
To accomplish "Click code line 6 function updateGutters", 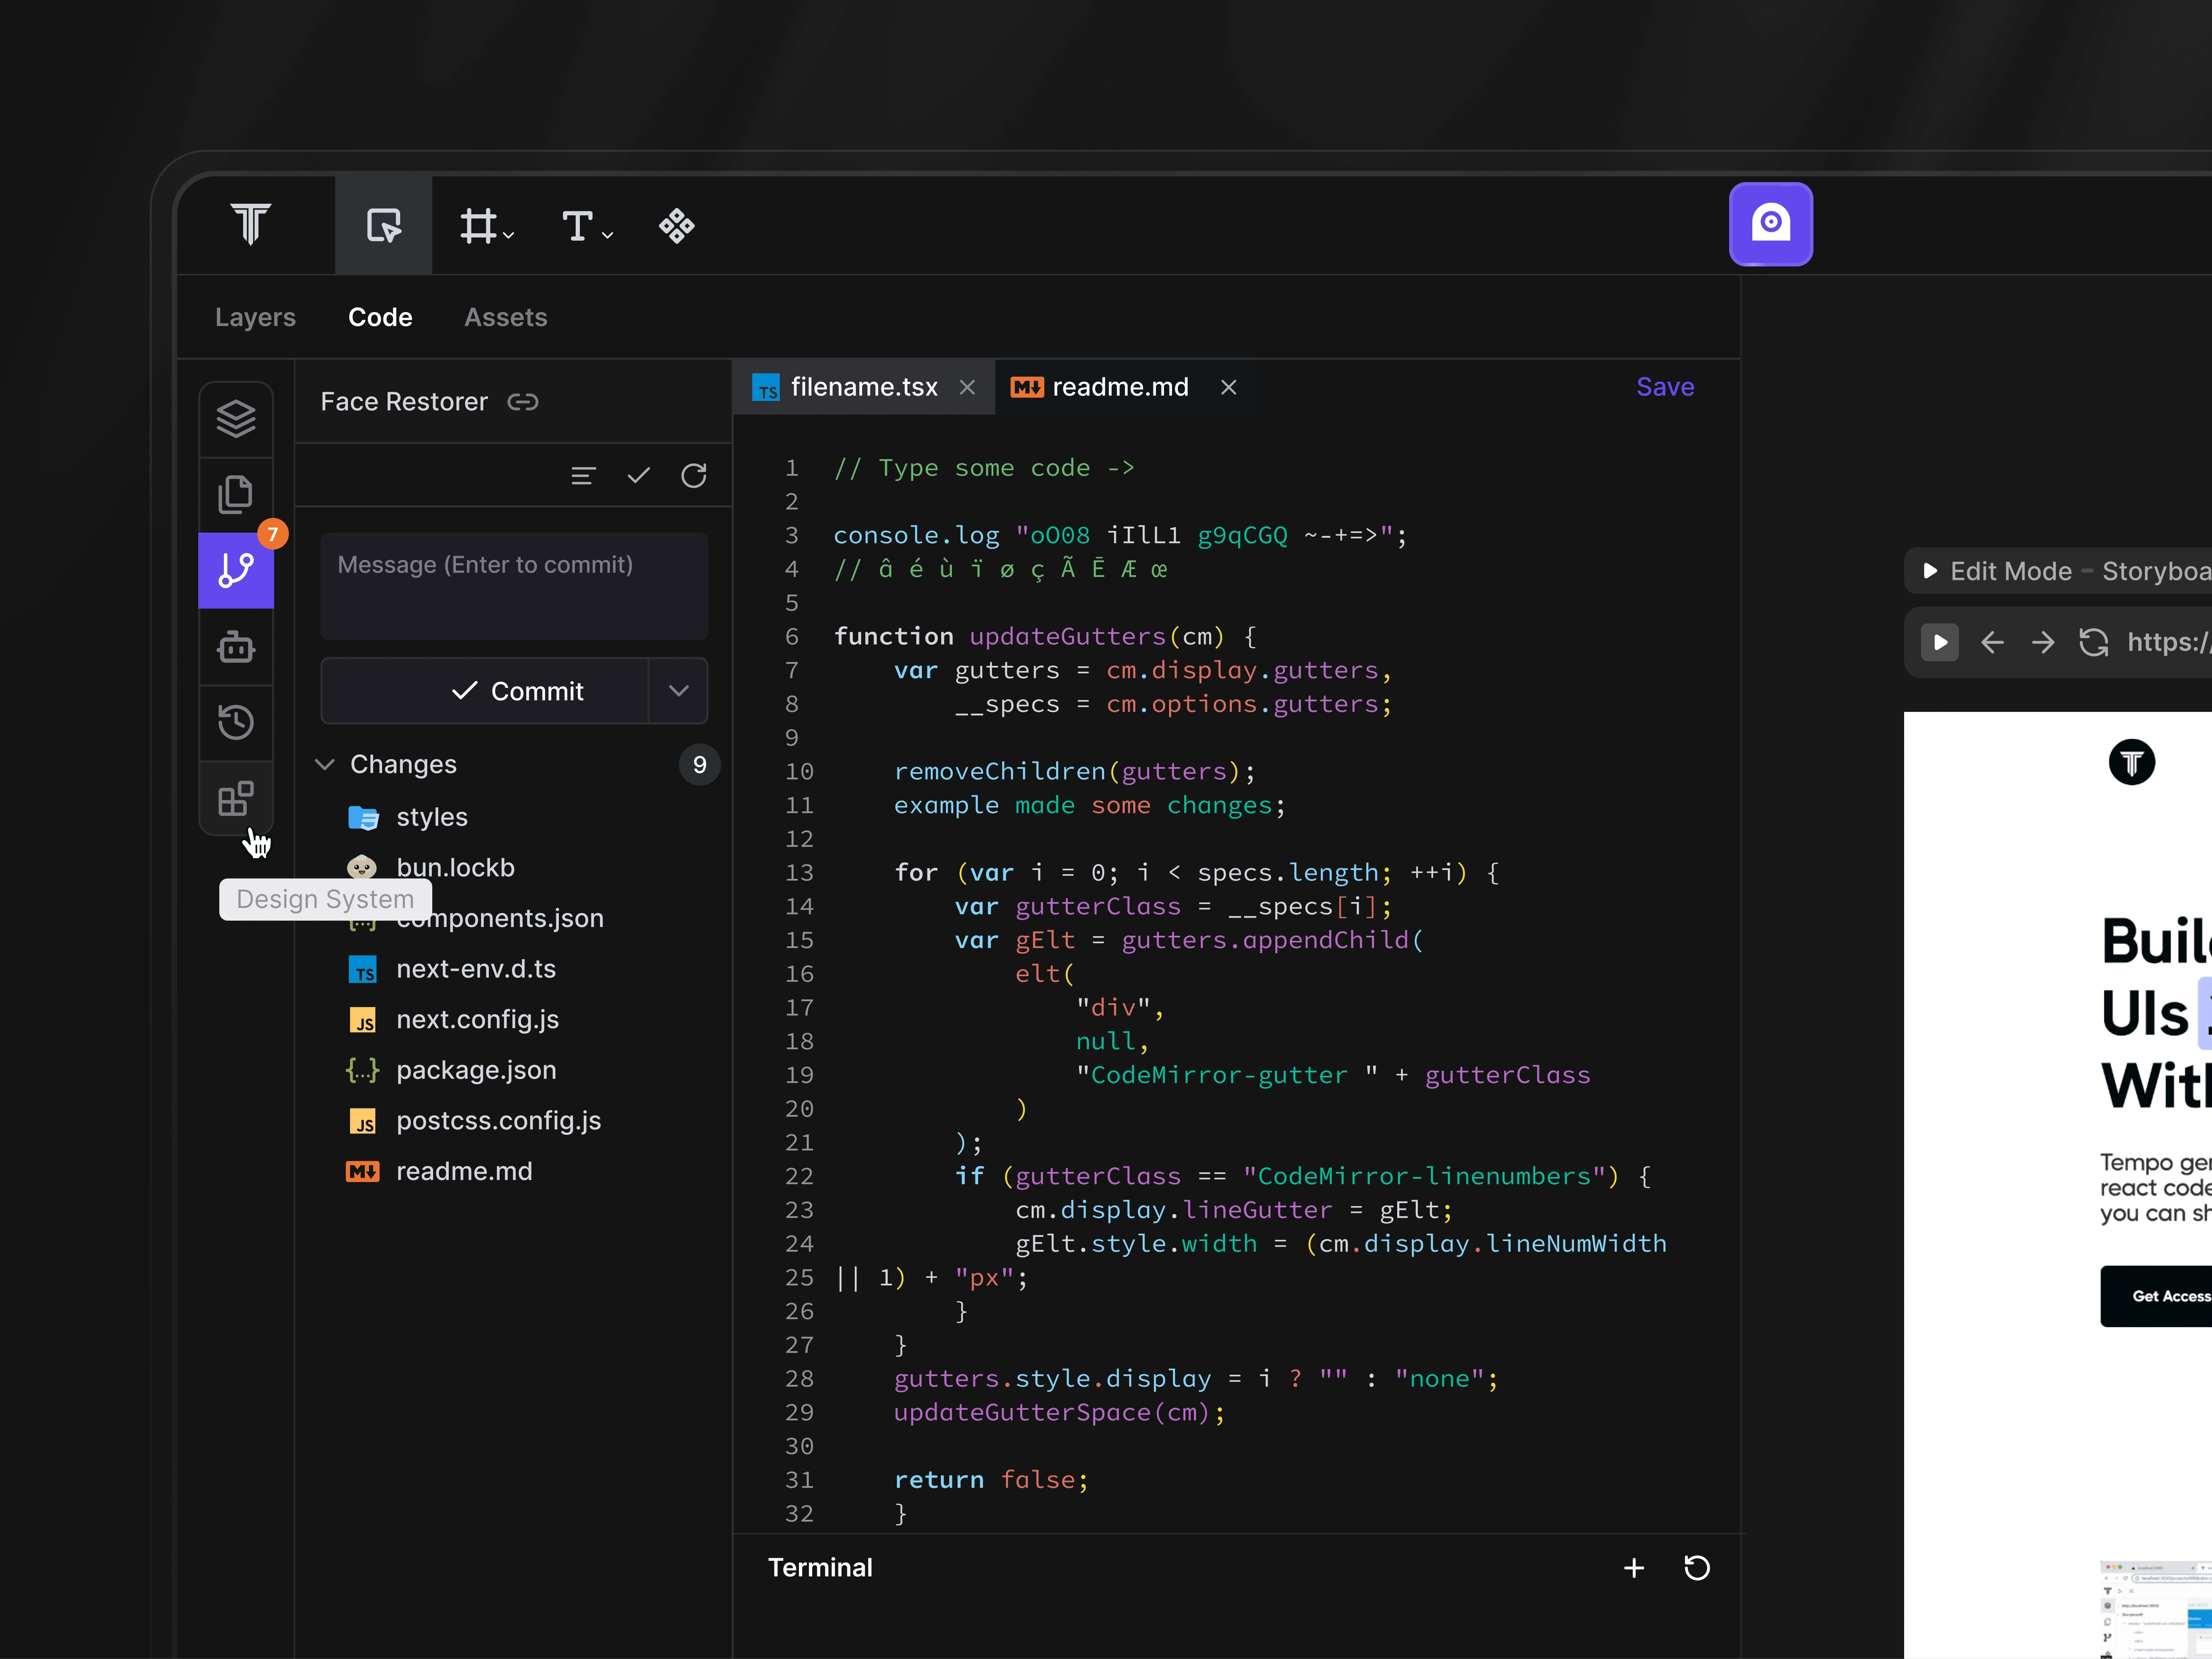I will click(1045, 637).
